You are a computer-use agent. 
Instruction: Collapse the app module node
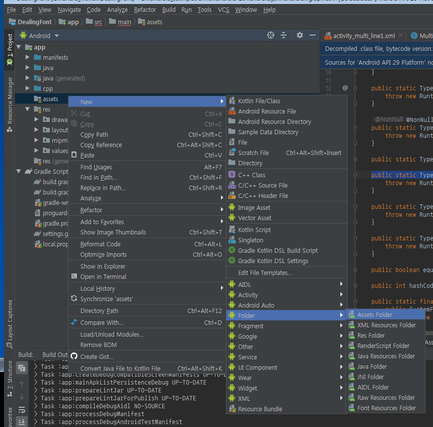click(x=19, y=47)
